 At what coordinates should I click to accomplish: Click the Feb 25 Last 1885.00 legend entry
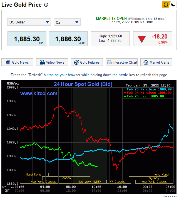click(x=144, y=96)
